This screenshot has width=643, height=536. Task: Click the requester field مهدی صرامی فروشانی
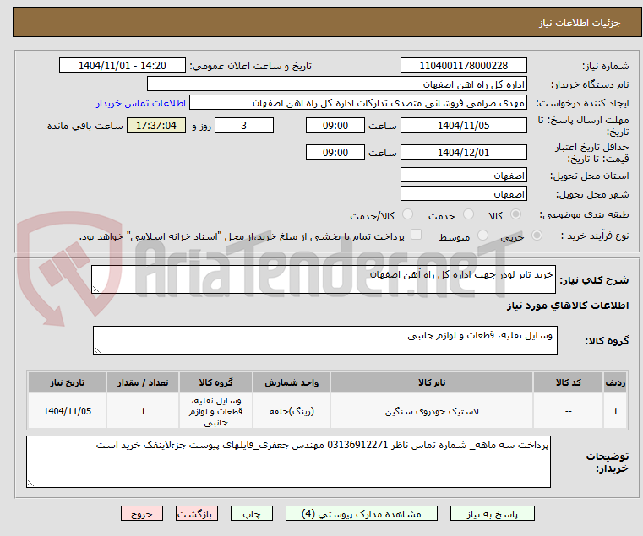pyautogui.click(x=358, y=103)
